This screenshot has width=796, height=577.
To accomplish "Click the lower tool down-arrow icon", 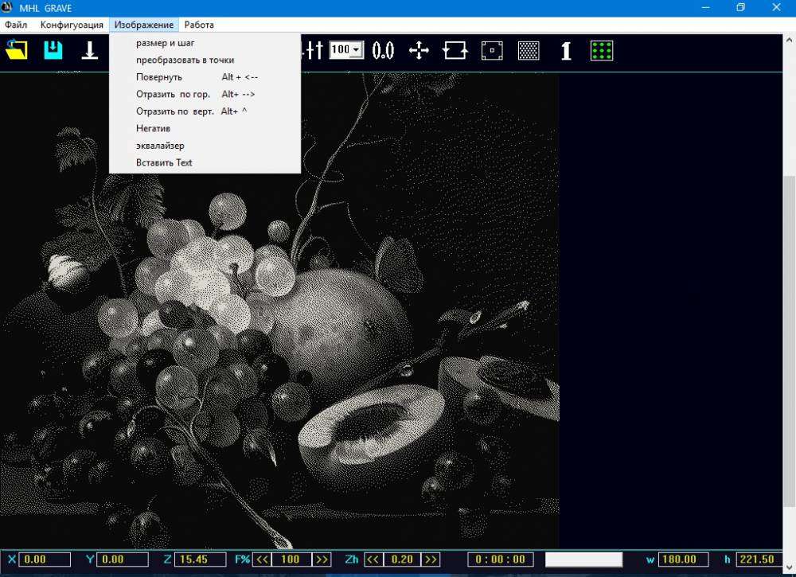I will click(x=91, y=50).
